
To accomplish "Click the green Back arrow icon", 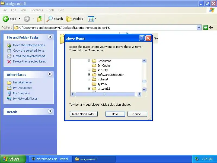I will click(6, 19).
